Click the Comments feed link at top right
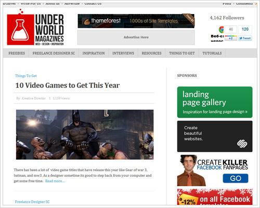 click(244, 4)
